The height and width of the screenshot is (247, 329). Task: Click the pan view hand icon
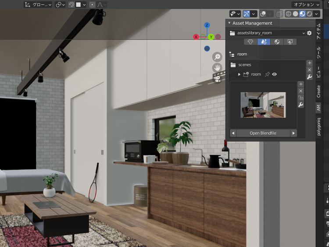(x=217, y=68)
